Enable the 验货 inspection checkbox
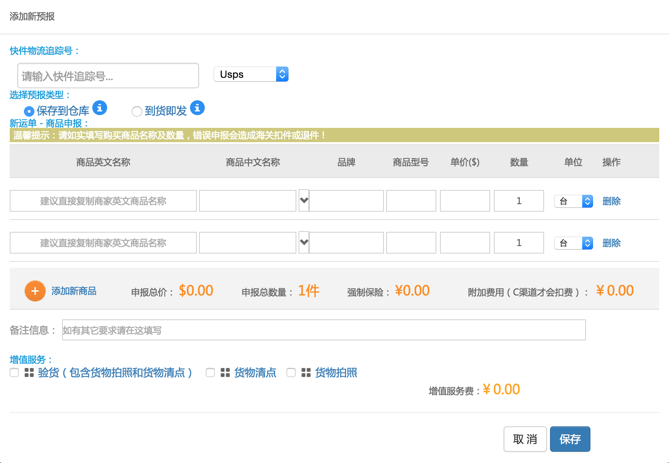This screenshot has height=463, width=669. pos(14,372)
